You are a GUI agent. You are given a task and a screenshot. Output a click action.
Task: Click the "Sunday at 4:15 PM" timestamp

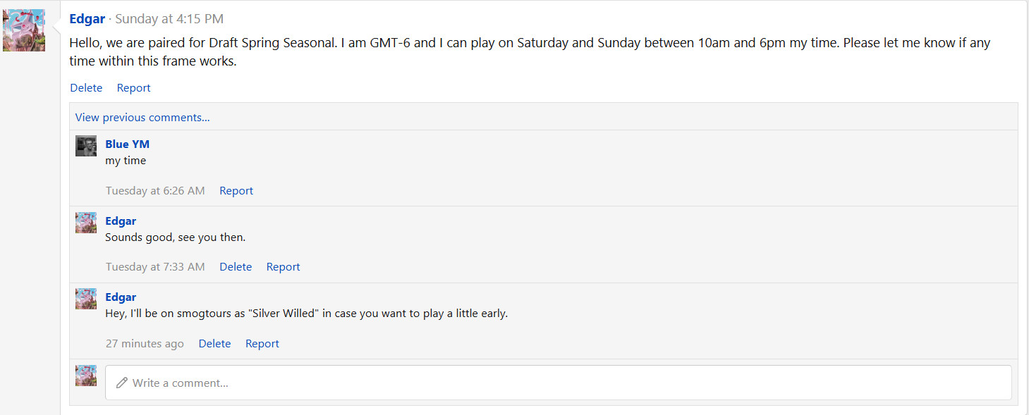click(169, 19)
